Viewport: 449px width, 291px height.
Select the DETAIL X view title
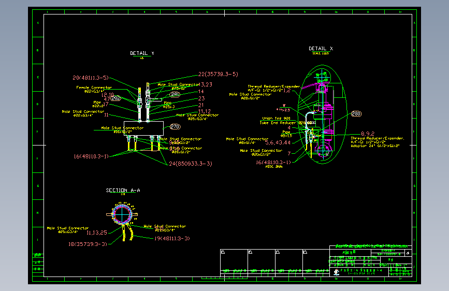click(321, 49)
